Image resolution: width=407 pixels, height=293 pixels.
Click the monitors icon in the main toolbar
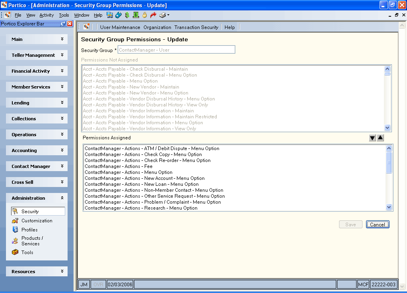[x=110, y=15]
